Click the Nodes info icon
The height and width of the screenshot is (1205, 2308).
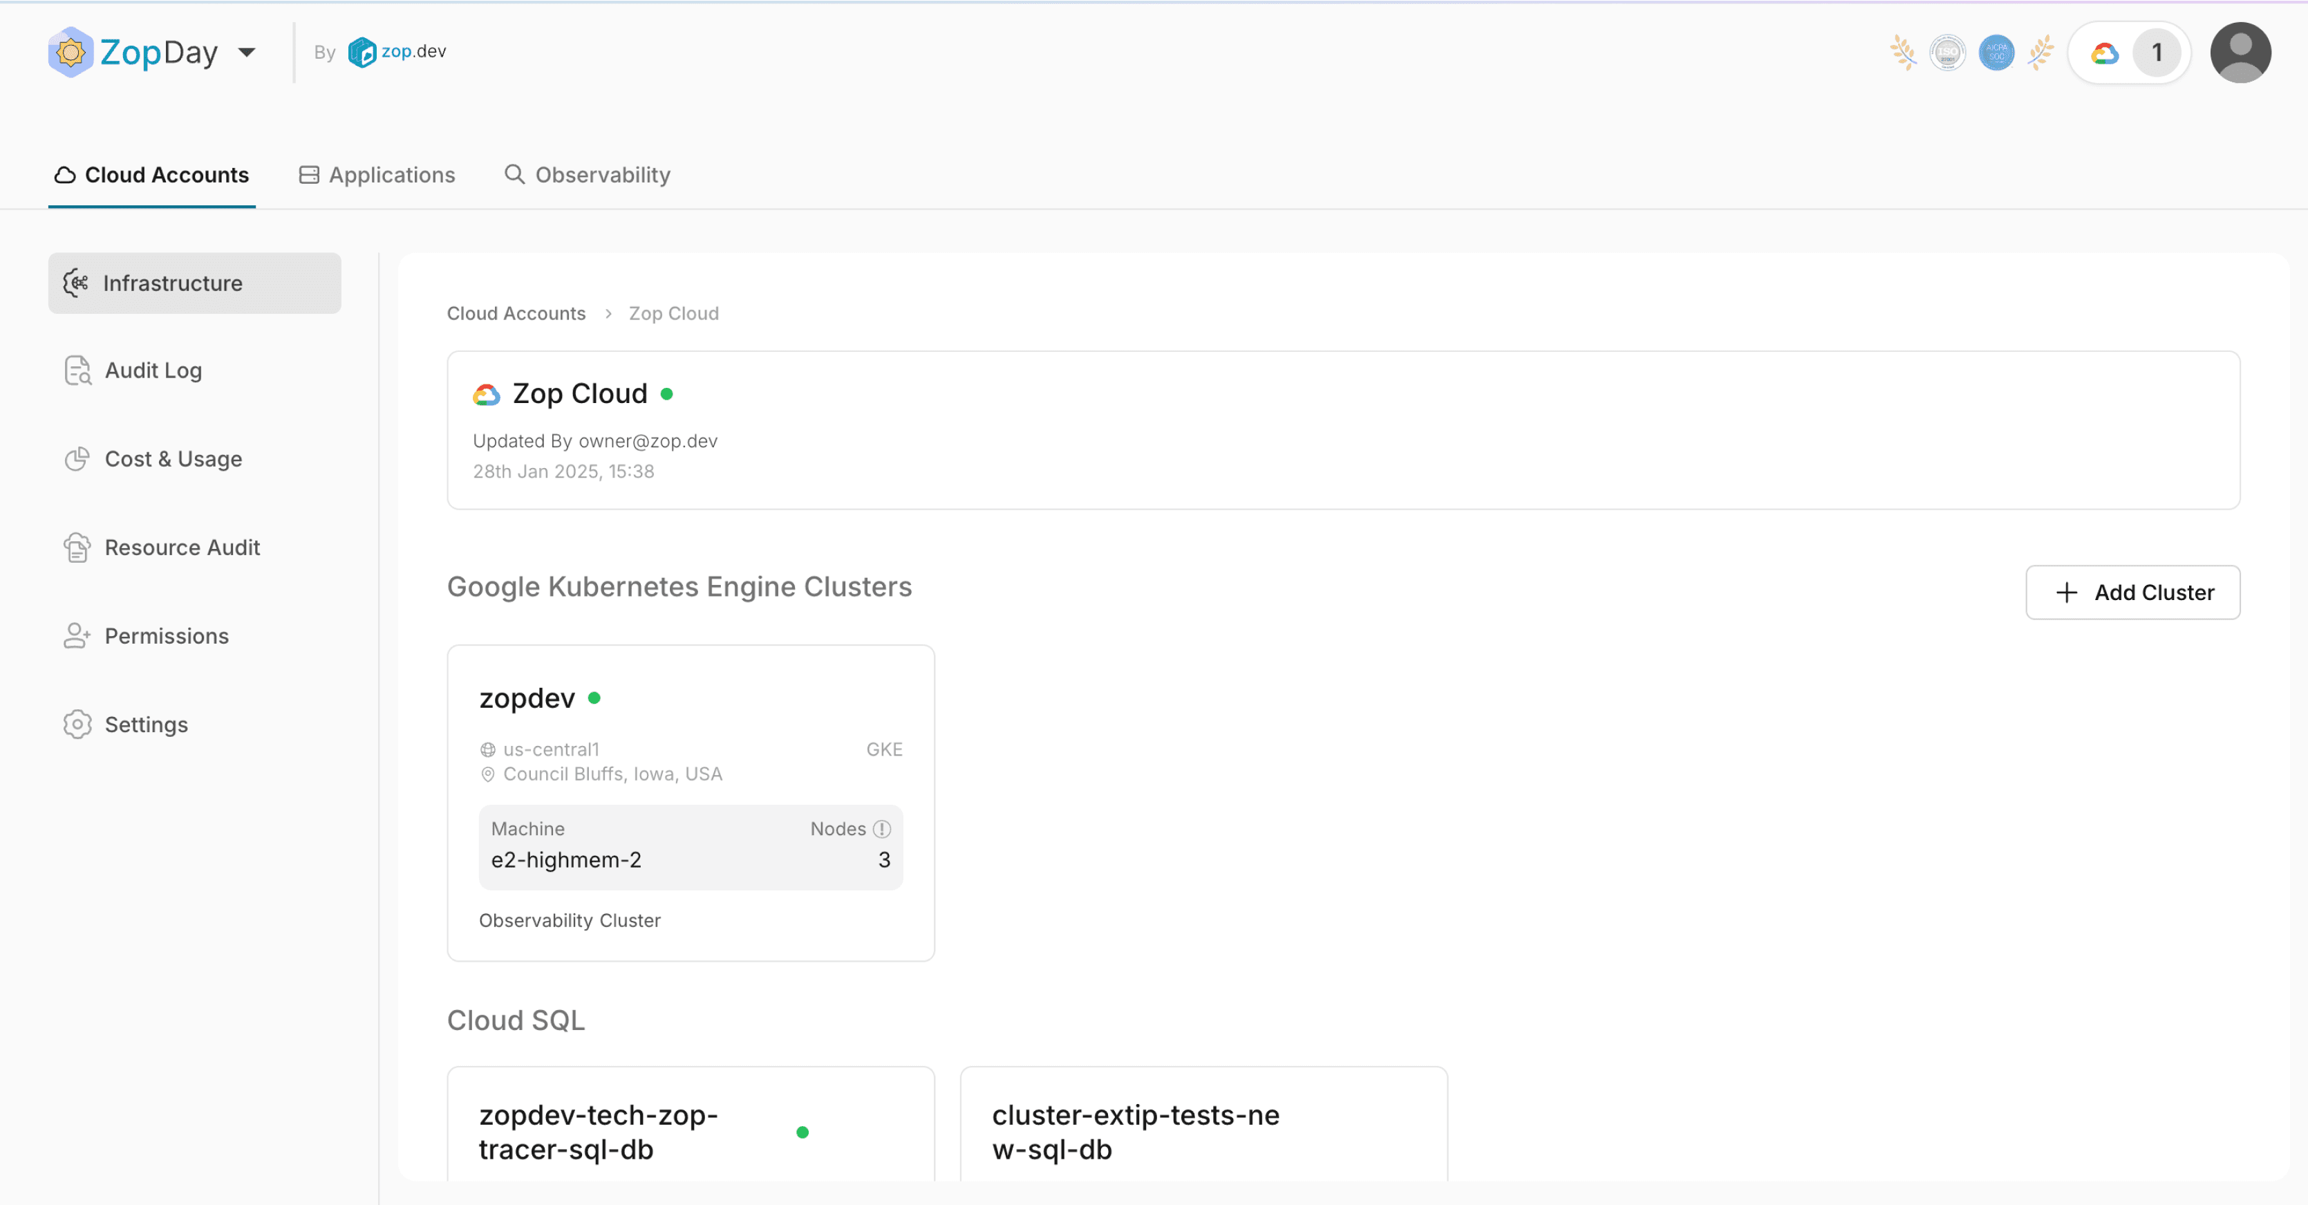tap(881, 829)
